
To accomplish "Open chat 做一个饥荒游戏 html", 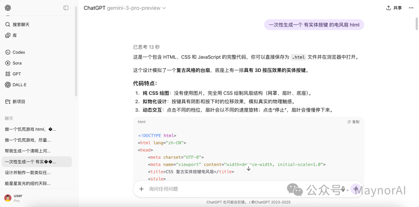I will click(x=37, y=129).
